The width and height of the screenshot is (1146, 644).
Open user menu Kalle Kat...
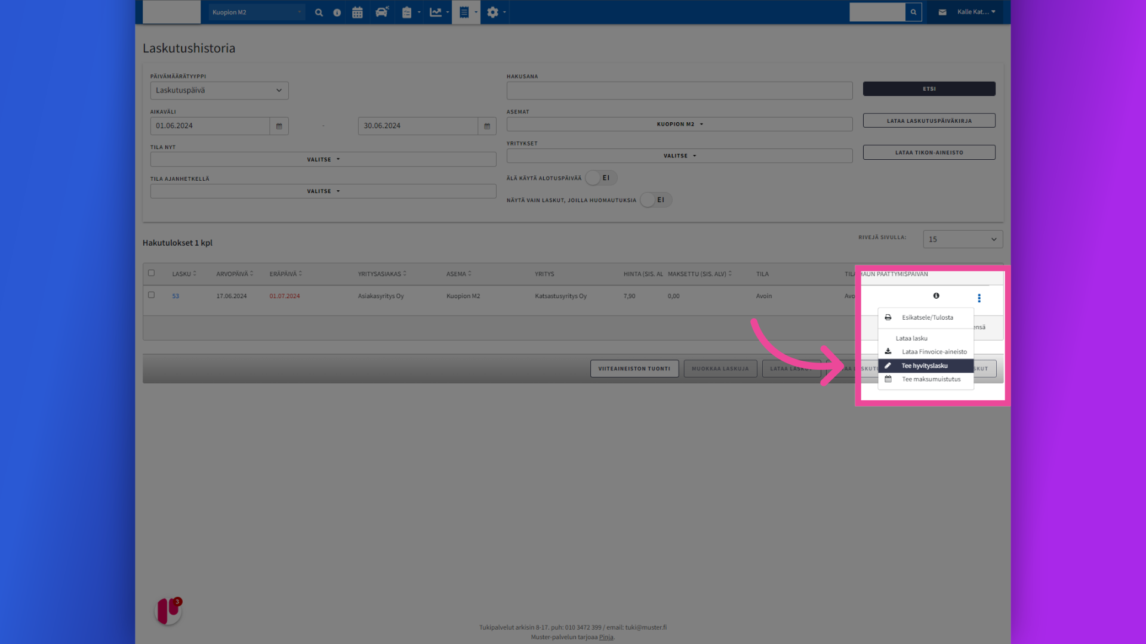pos(976,12)
